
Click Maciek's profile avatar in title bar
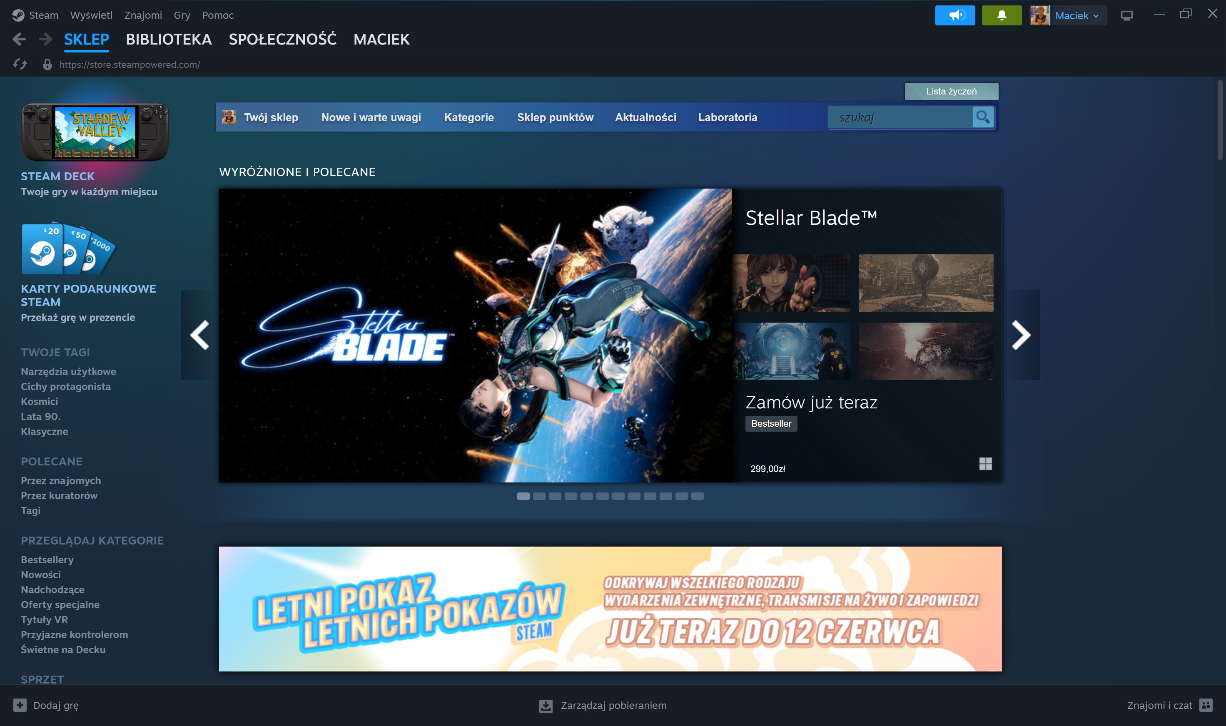tap(1039, 15)
